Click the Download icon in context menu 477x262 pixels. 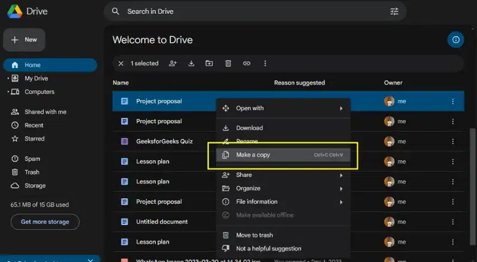pos(225,128)
